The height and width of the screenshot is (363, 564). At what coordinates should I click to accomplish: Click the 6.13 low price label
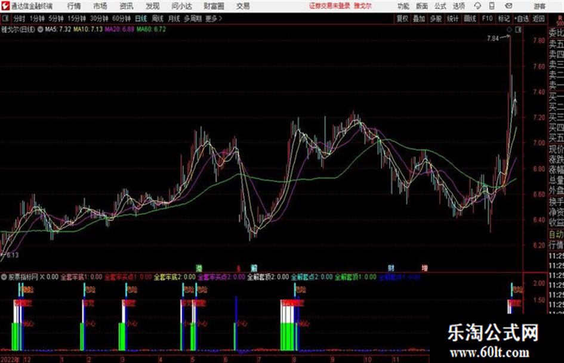pos(12,255)
